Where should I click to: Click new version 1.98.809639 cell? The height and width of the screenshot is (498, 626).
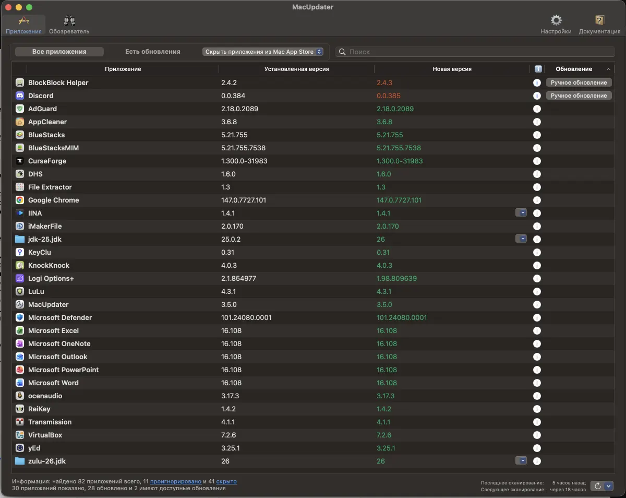coord(396,278)
